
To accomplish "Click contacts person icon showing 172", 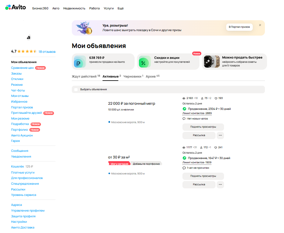I will pyautogui.click(x=201, y=148).
